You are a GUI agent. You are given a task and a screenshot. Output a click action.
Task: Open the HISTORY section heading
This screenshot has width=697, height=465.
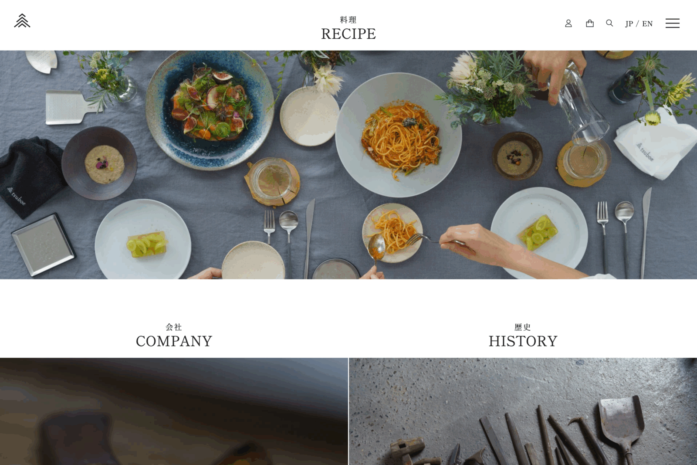tap(523, 341)
